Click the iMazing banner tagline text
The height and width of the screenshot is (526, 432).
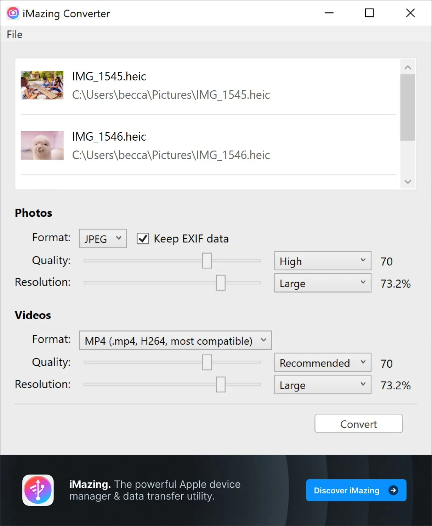point(155,490)
